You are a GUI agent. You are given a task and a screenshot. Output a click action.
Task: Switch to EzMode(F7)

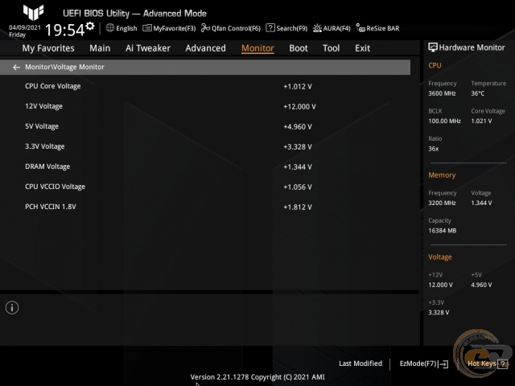[424, 364]
